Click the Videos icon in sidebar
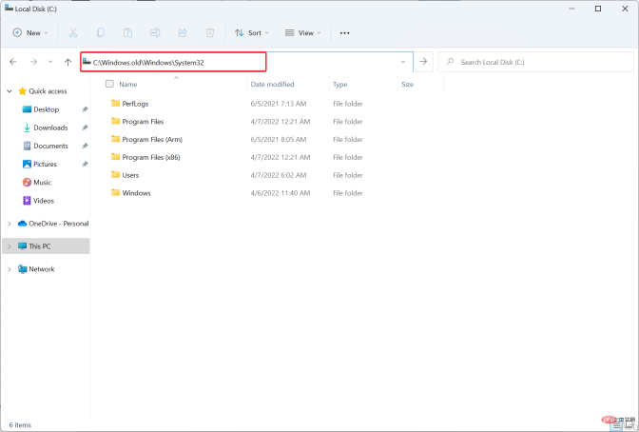The height and width of the screenshot is (432, 639). pyautogui.click(x=27, y=201)
